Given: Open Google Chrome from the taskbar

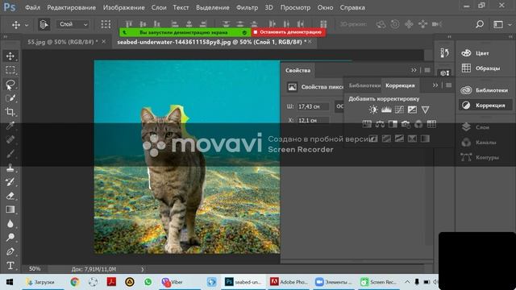Looking at the screenshot, I should click(75, 282).
